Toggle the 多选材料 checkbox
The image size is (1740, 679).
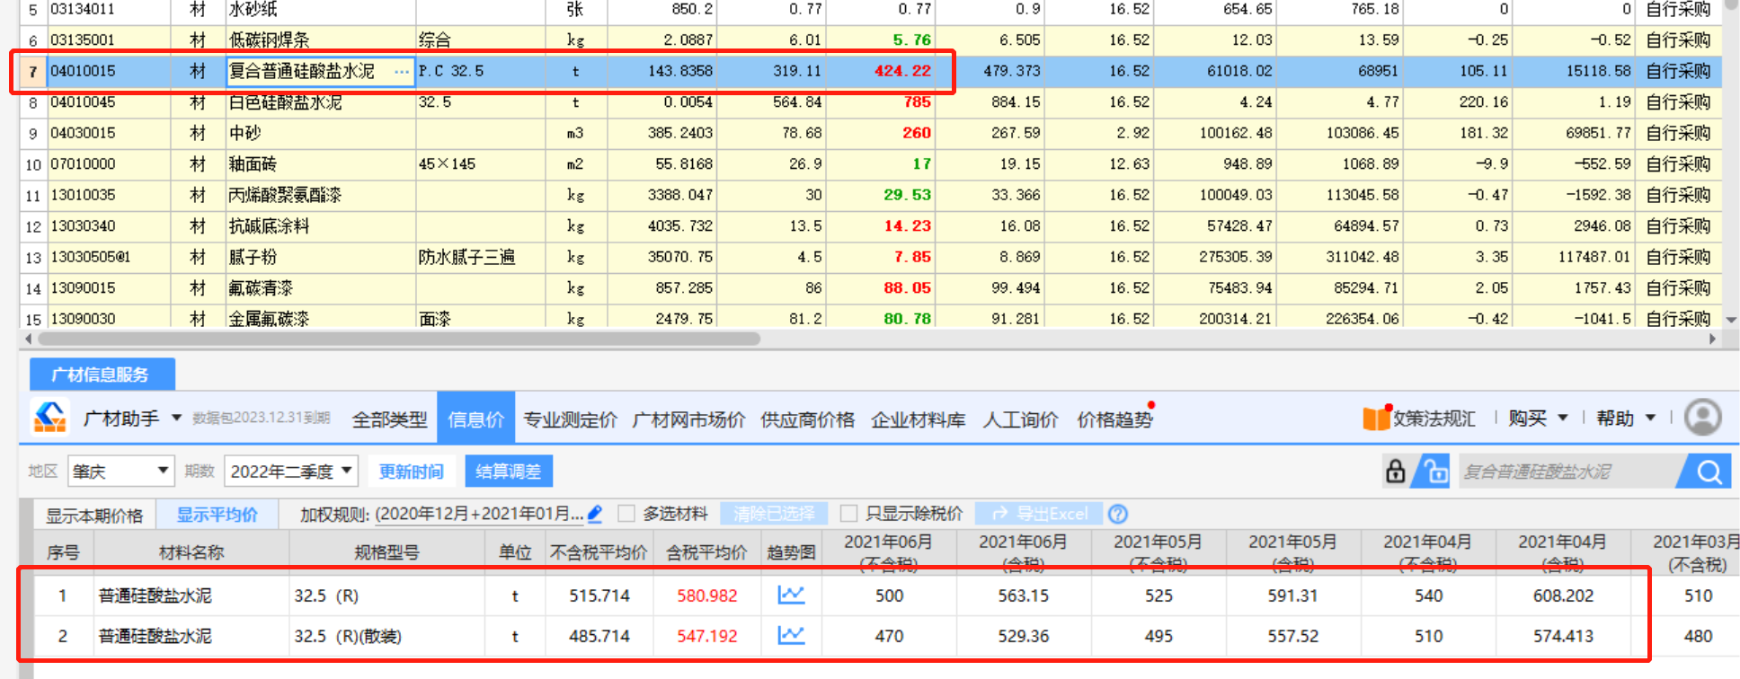click(x=626, y=513)
